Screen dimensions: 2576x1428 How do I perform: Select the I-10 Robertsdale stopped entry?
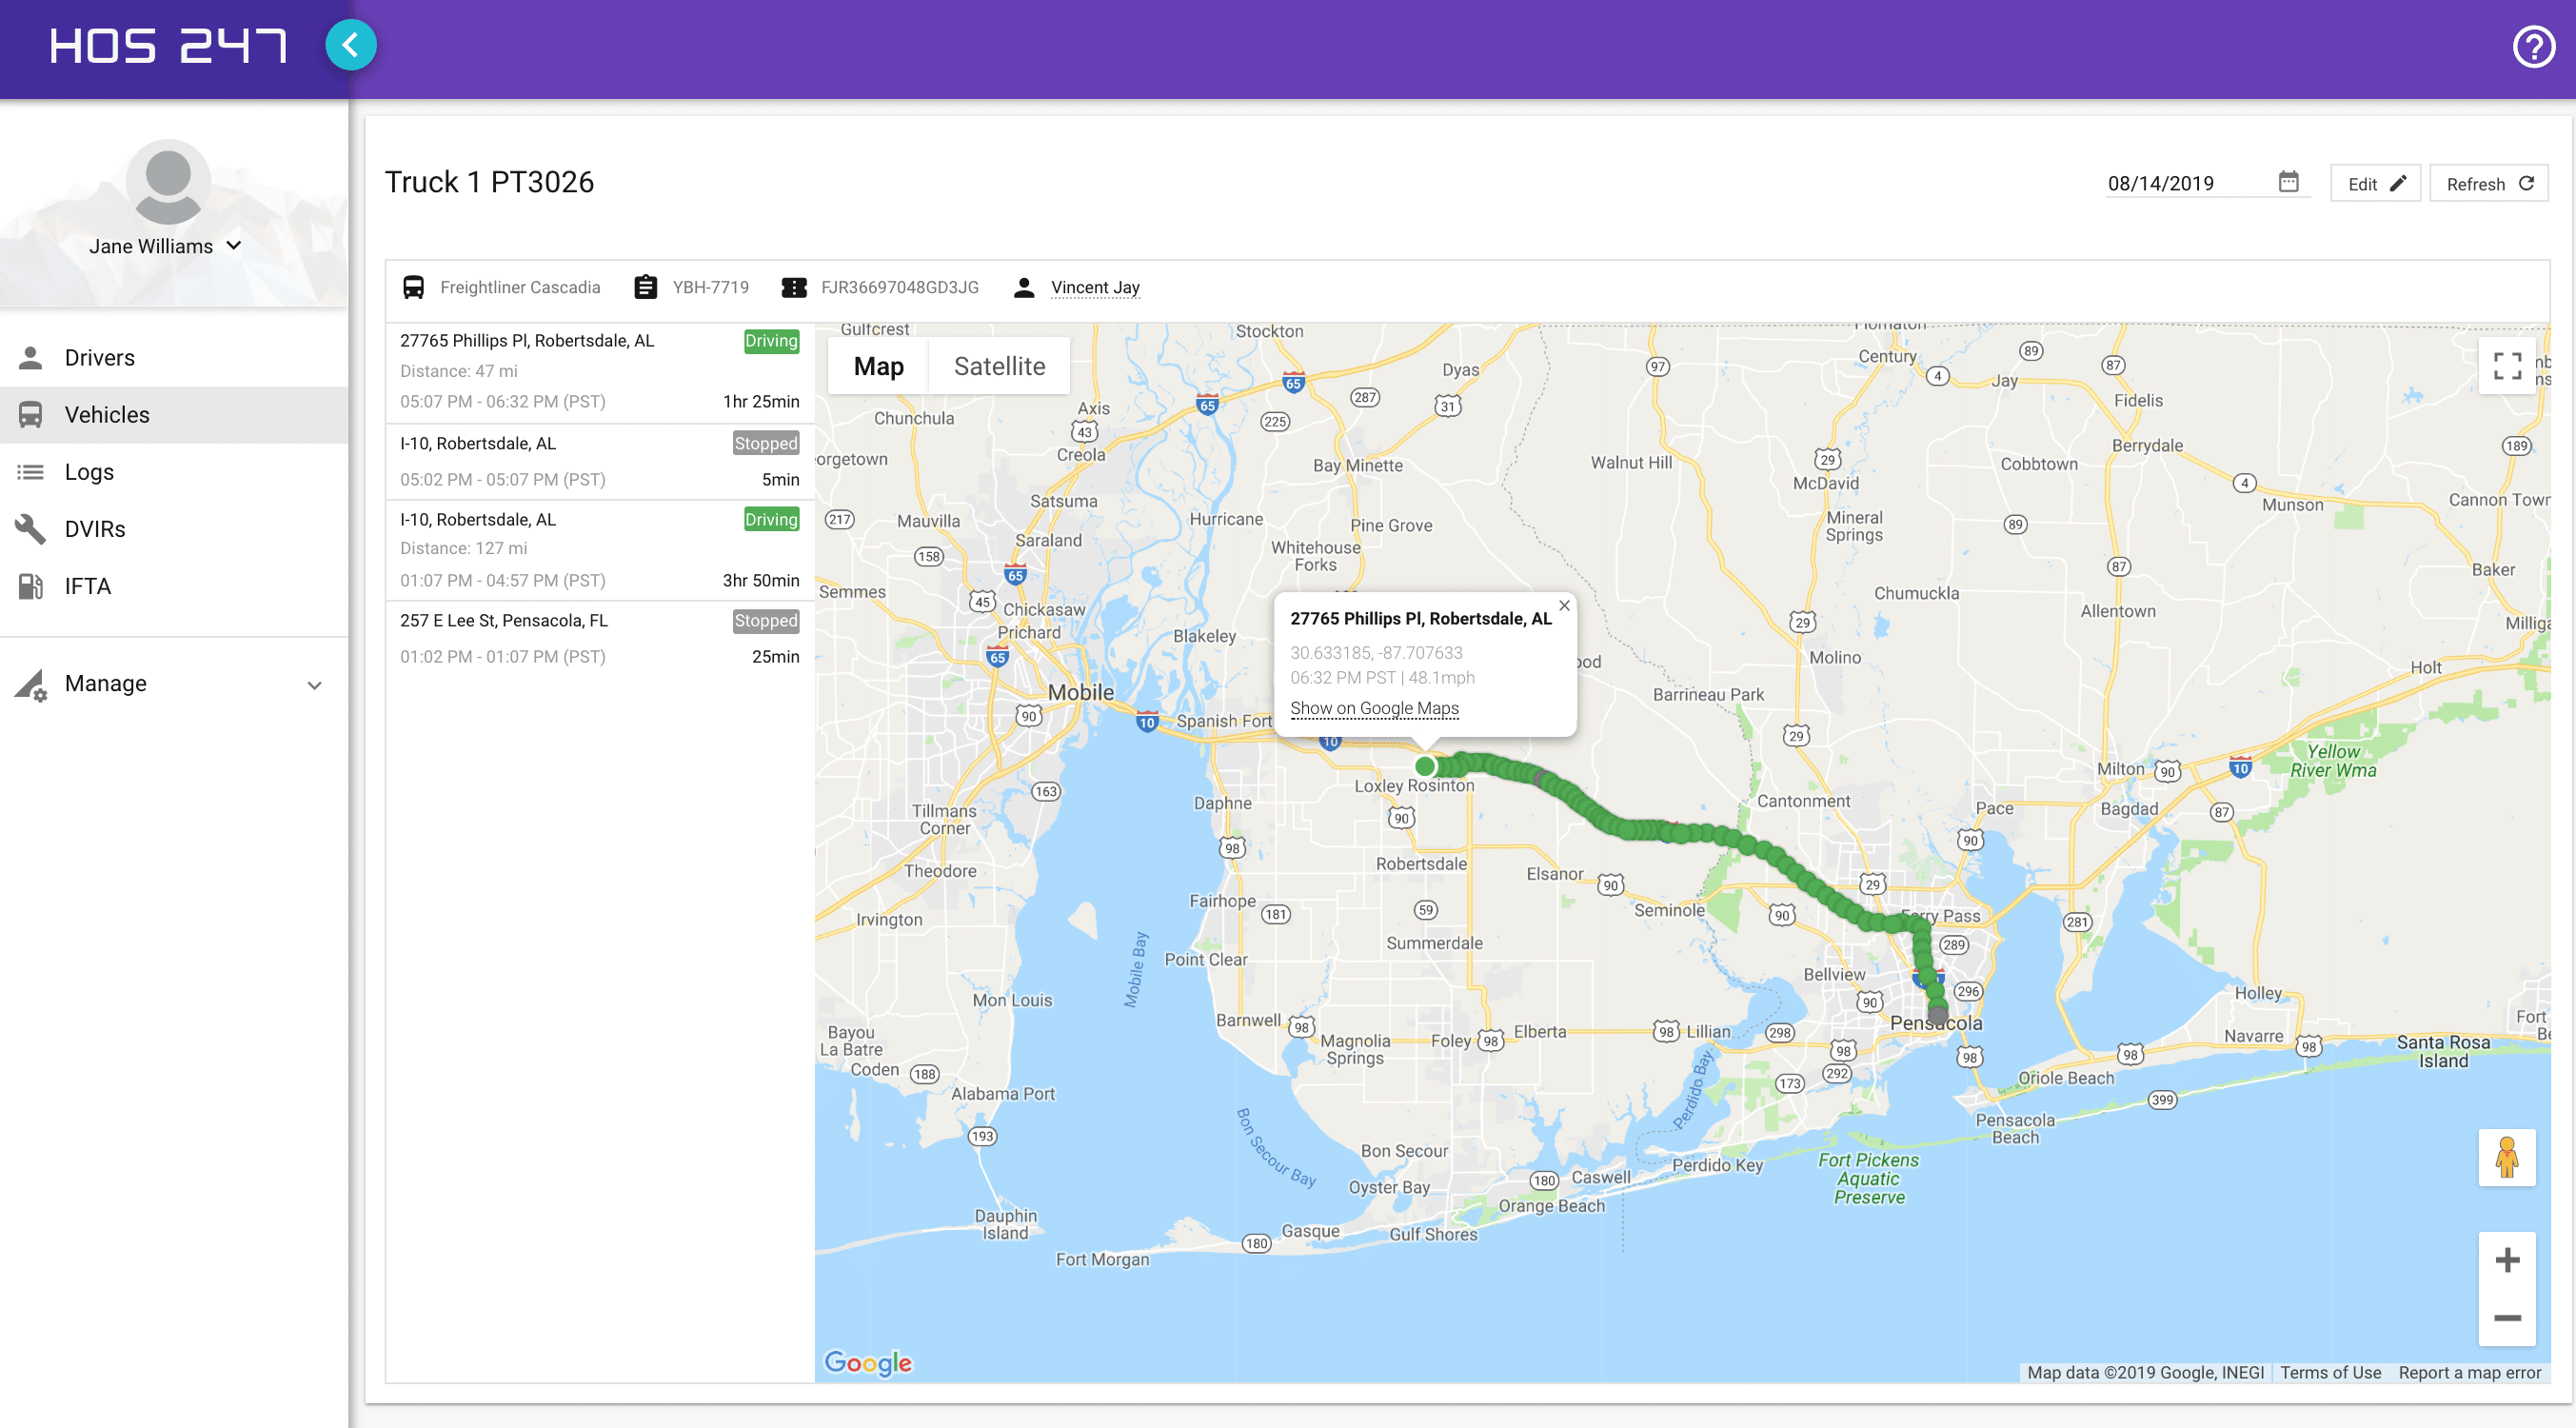pos(600,461)
